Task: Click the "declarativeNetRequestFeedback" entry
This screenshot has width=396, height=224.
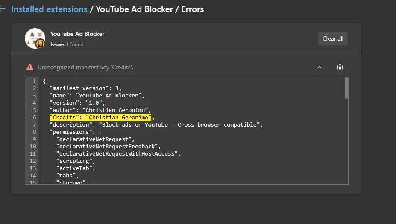Action: (109, 147)
